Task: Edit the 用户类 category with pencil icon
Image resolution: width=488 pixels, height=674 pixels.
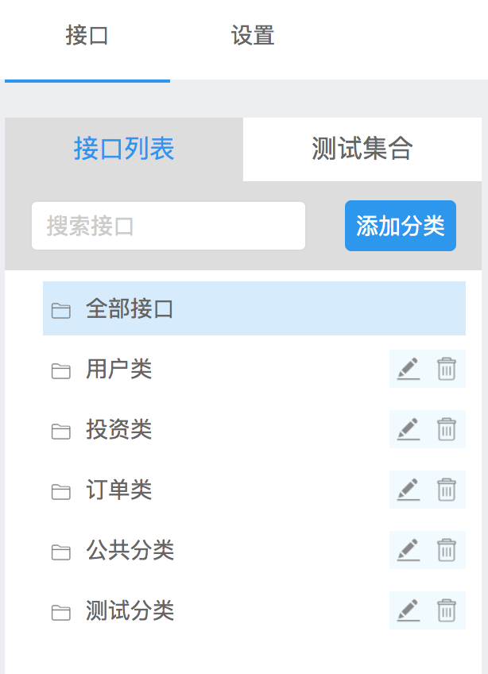Action: (409, 369)
